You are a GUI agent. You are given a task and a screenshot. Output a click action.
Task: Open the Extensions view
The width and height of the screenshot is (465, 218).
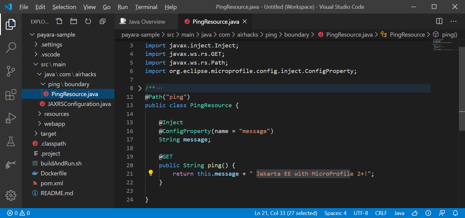[11, 95]
